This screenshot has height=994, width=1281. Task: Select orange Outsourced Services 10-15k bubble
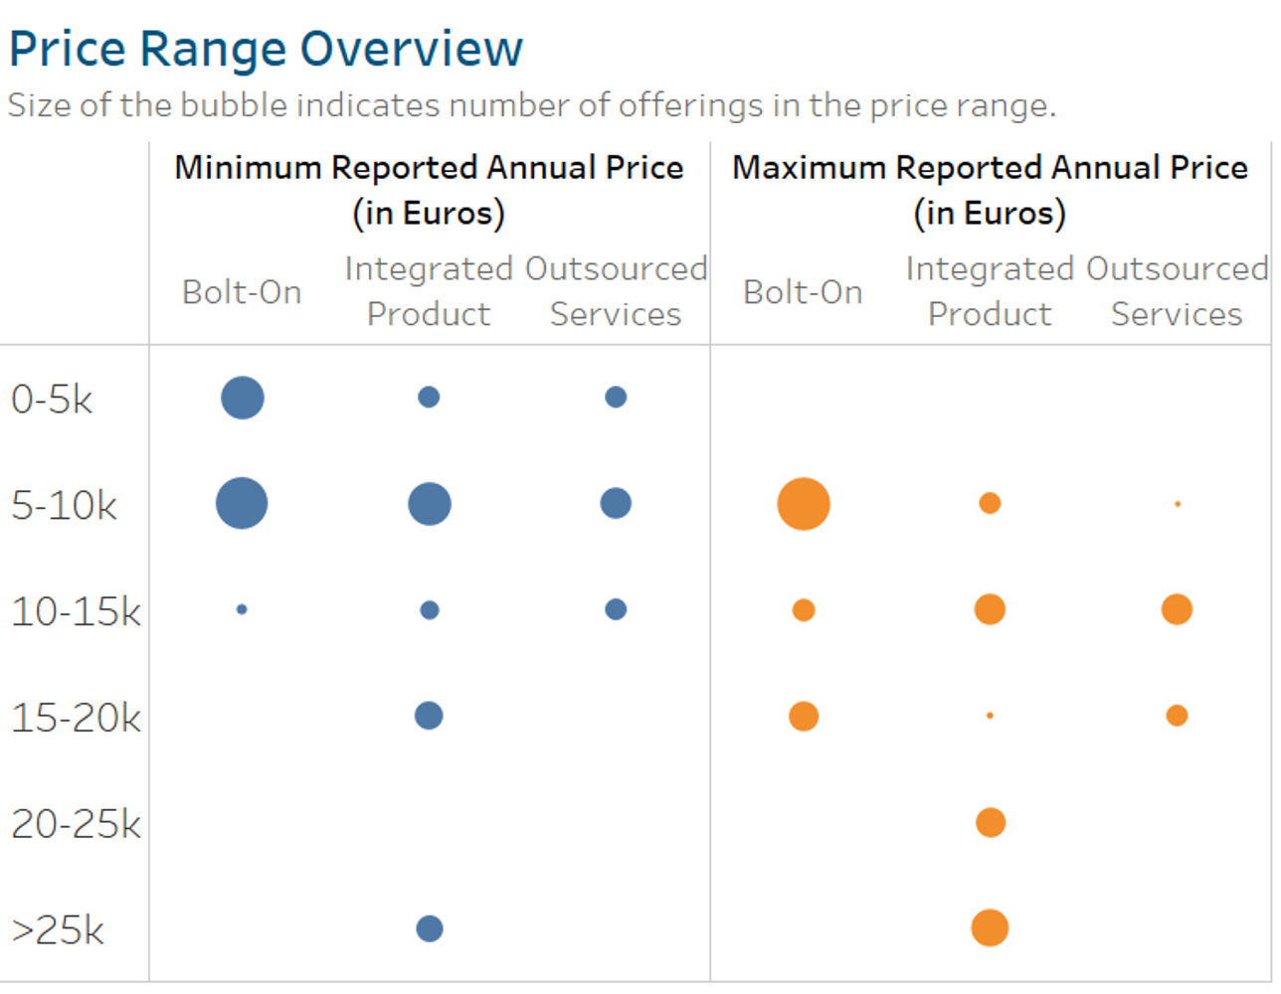[1177, 609]
